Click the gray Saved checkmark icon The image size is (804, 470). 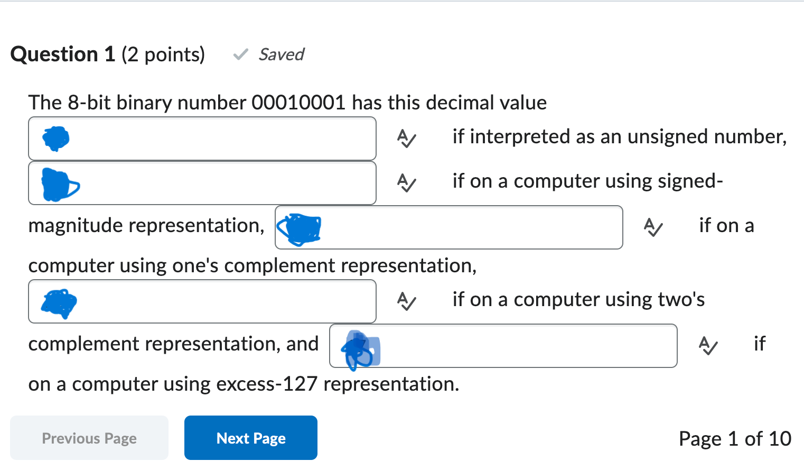pos(240,54)
